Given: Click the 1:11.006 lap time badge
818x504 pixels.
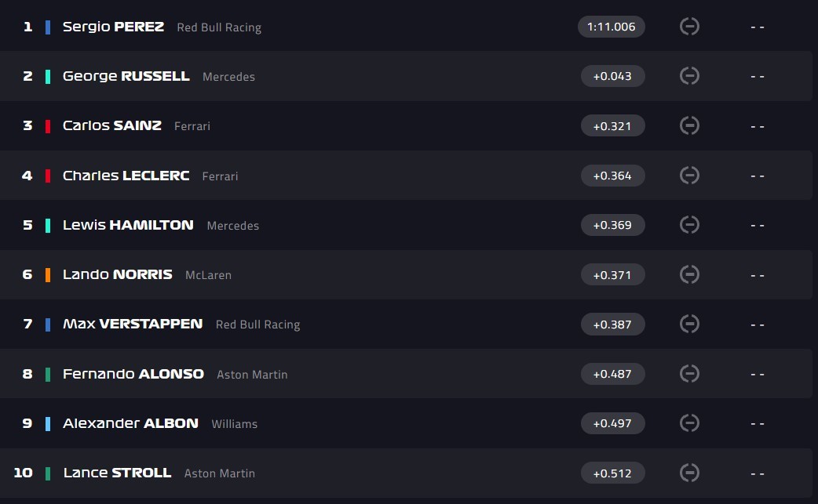Looking at the screenshot, I should point(612,27).
